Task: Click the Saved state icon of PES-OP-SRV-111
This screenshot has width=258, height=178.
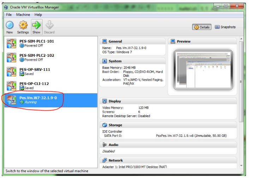Action: 22,74
